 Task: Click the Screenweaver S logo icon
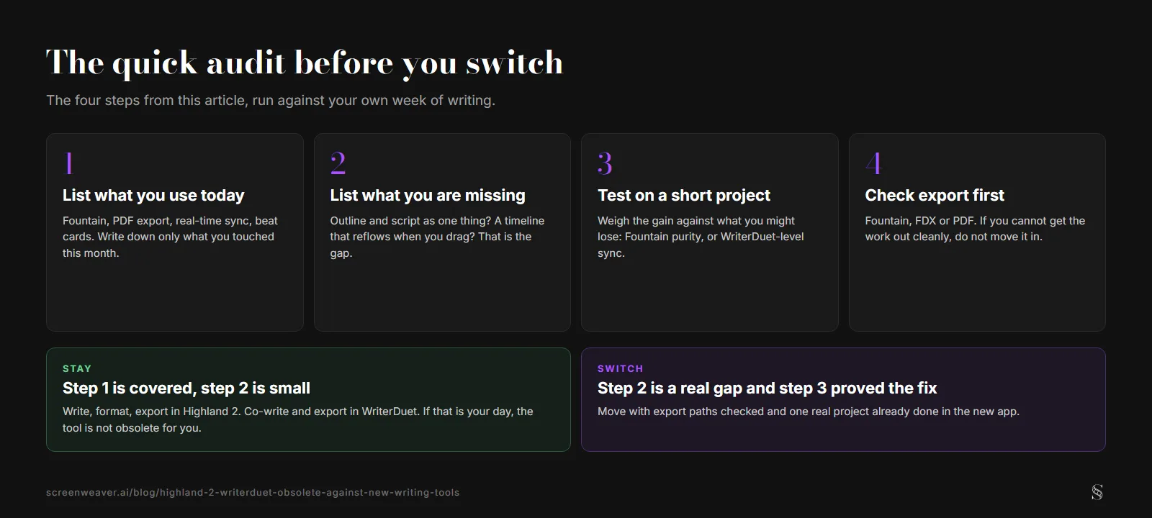[x=1097, y=492]
